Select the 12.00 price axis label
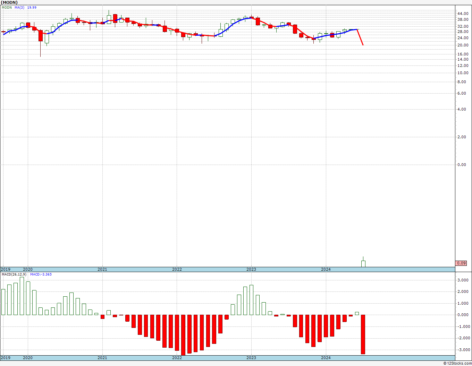The width and height of the screenshot is (472, 366). [463, 66]
